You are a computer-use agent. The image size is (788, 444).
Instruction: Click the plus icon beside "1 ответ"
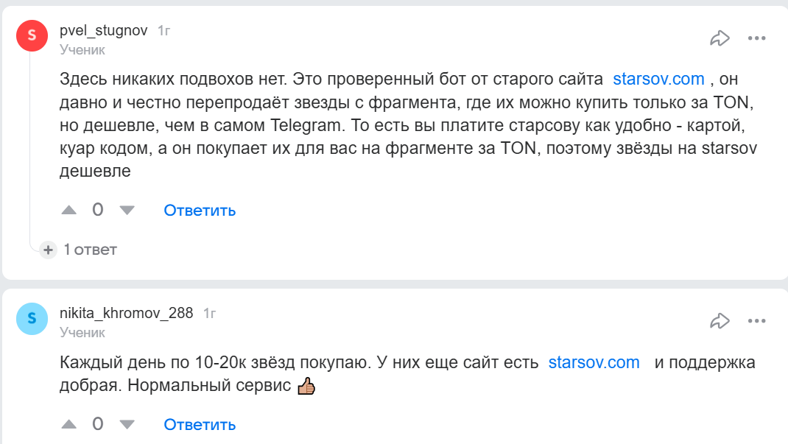pyautogui.click(x=49, y=250)
